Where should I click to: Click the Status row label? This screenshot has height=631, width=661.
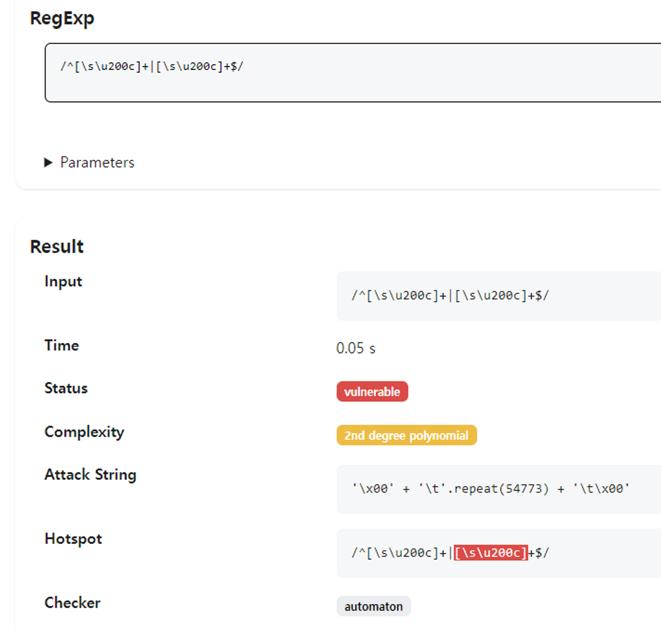(66, 389)
